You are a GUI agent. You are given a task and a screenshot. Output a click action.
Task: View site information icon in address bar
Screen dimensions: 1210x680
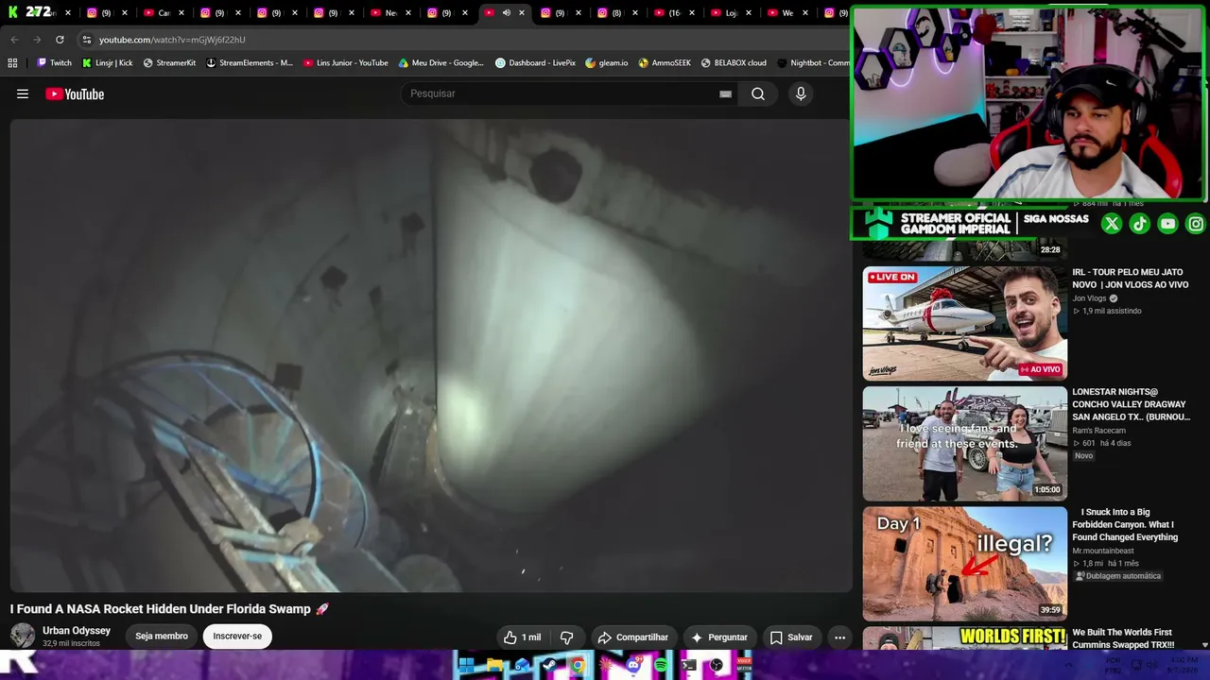pyautogui.click(x=87, y=40)
